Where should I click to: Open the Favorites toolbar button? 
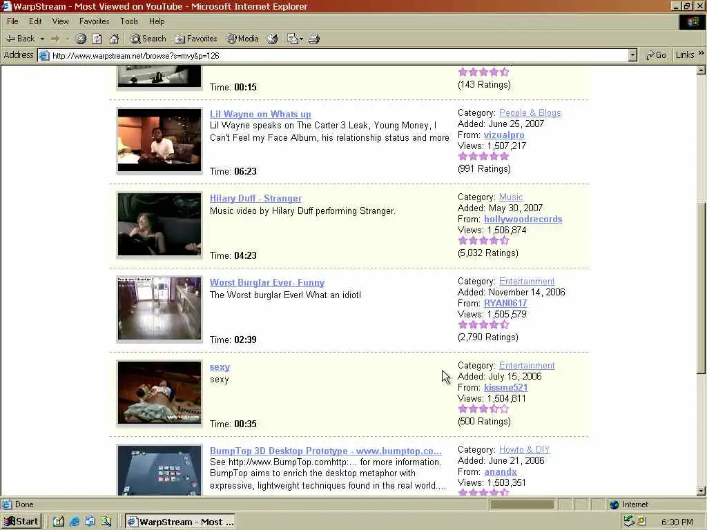[196, 39]
